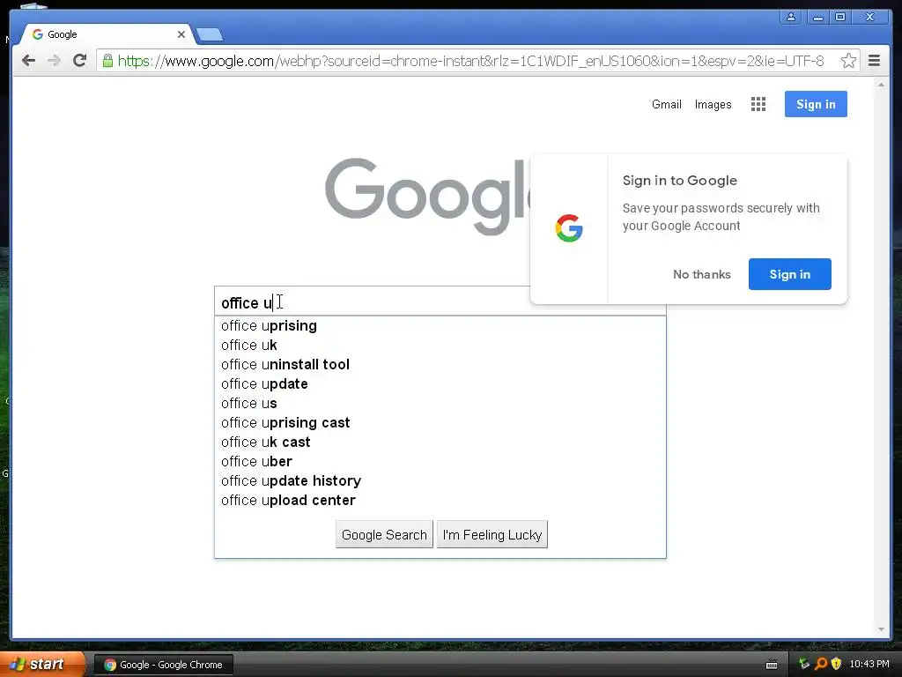Click the scrollbar up arrow
The width and height of the screenshot is (902, 677).
click(881, 85)
